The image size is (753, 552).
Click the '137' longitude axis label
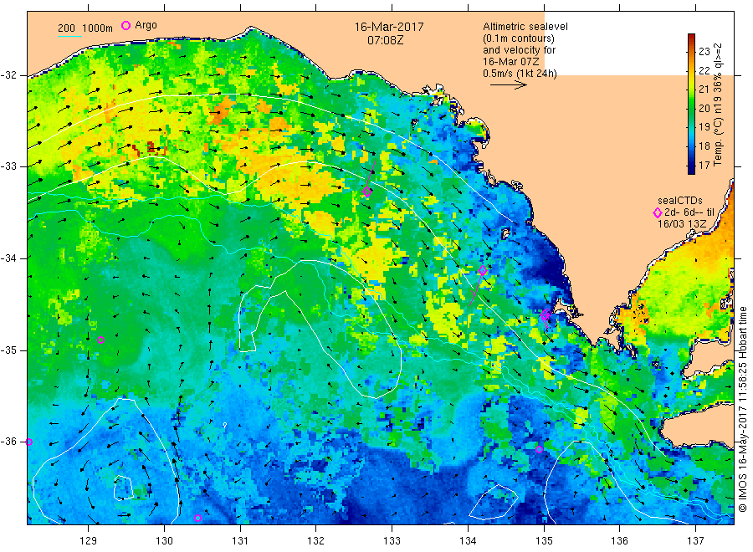point(695,541)
